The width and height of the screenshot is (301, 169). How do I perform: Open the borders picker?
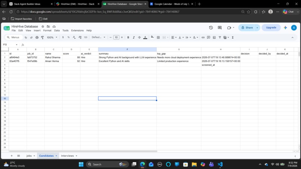158,37
